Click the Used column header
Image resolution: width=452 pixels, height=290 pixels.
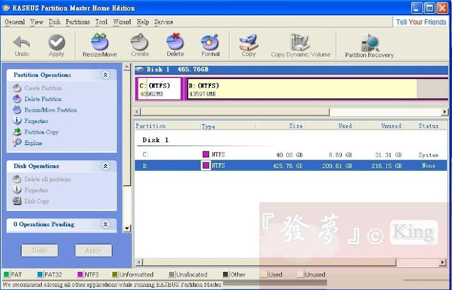pyautogui.click(x=330, y=126)
